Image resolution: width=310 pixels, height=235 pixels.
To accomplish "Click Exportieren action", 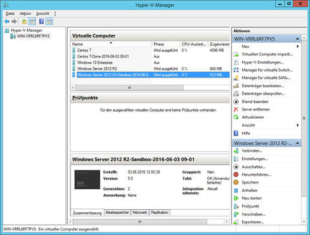I will [253, 222].
